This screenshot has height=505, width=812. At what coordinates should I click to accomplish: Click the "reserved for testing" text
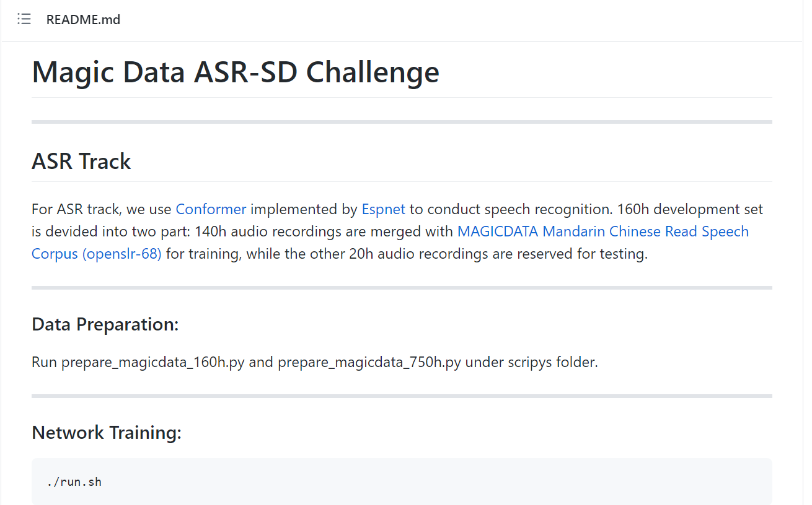(583, 254)
